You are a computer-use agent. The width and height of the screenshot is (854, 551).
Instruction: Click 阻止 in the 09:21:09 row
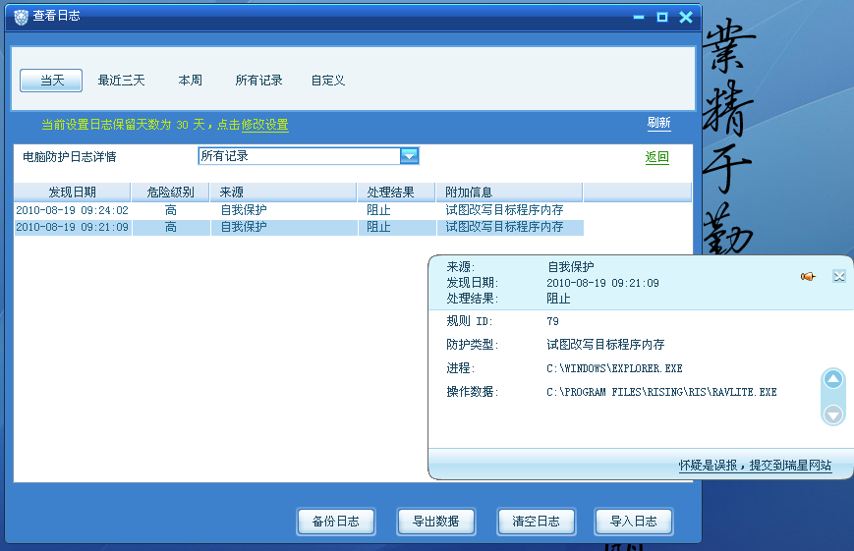(378, 227)
